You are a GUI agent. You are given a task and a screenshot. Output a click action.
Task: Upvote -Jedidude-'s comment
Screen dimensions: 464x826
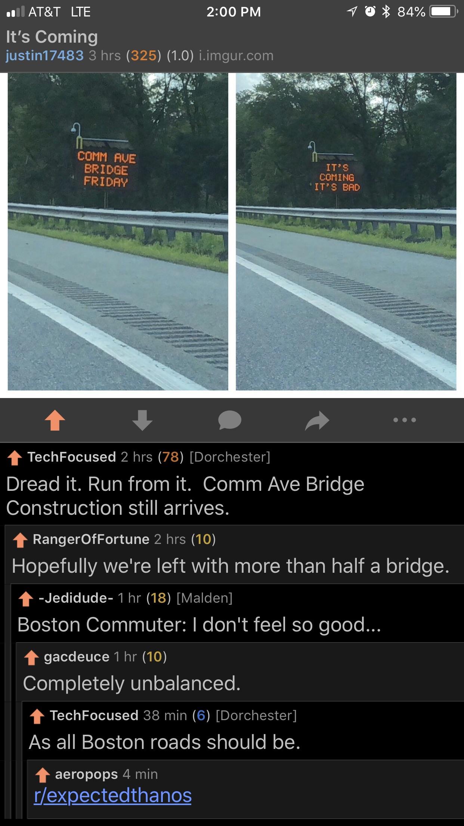(x=26, y=599)
